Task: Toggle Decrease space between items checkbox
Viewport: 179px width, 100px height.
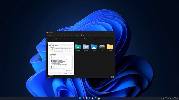Action: pyautogui.click(x=51, y=59)
